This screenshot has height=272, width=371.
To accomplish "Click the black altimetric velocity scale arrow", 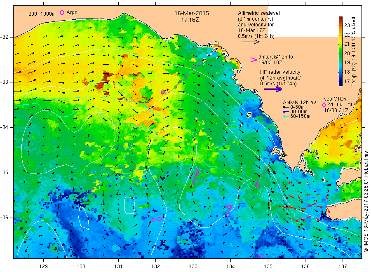I will tap(250, 42).
